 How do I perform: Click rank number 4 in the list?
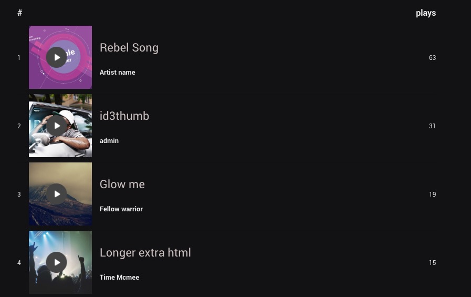19,263
